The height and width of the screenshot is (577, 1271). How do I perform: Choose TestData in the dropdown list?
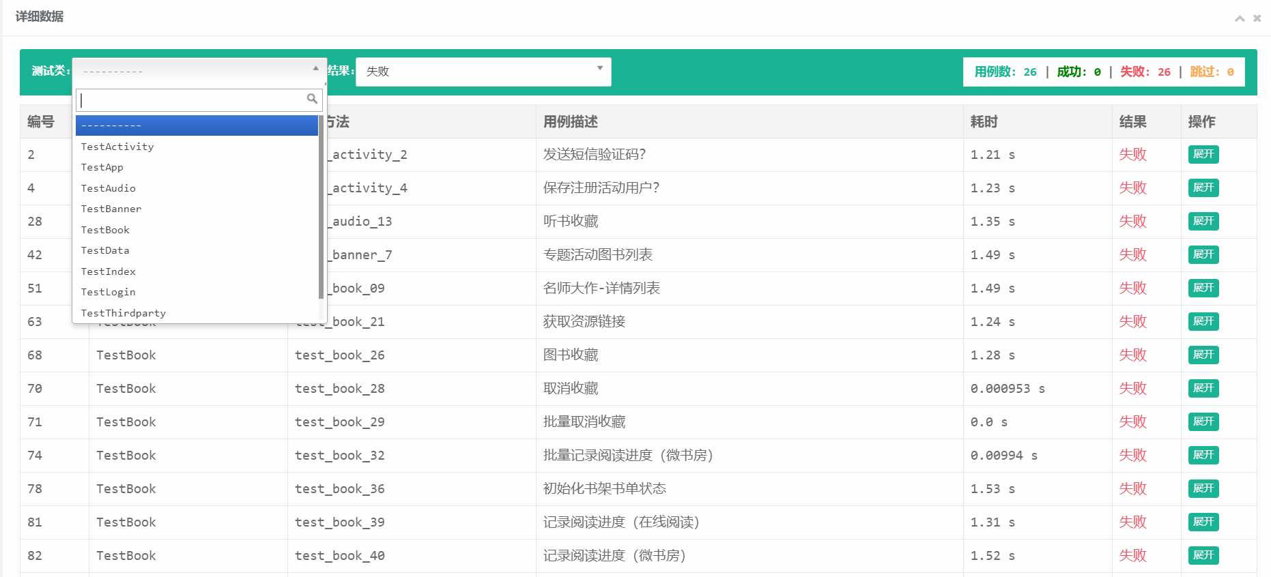[197, 250]
